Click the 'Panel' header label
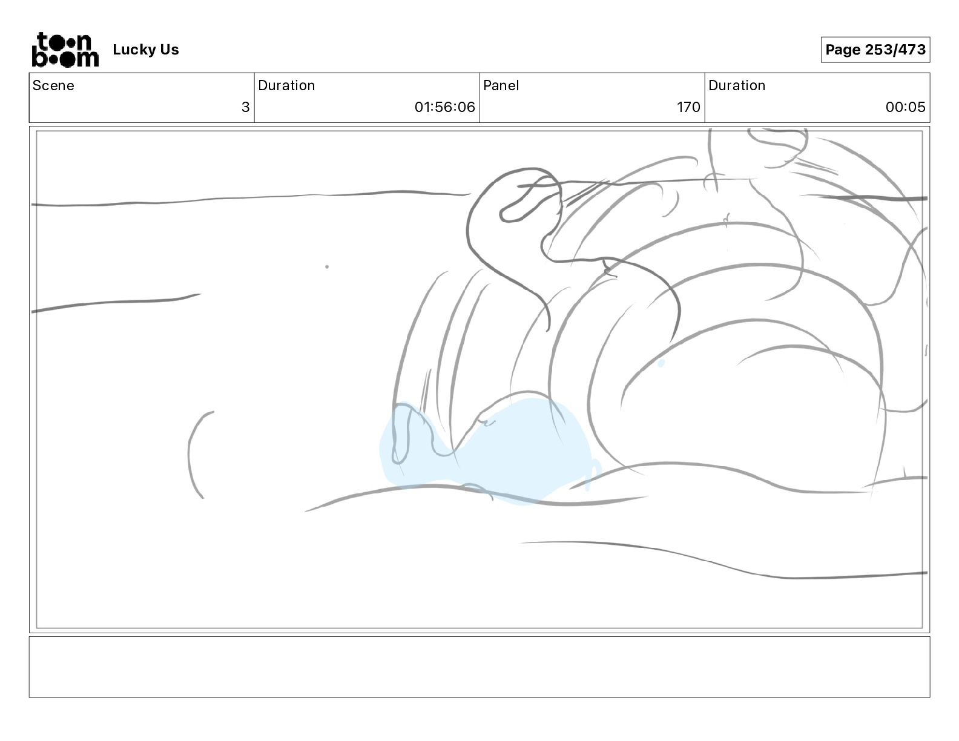 point(501,85)
